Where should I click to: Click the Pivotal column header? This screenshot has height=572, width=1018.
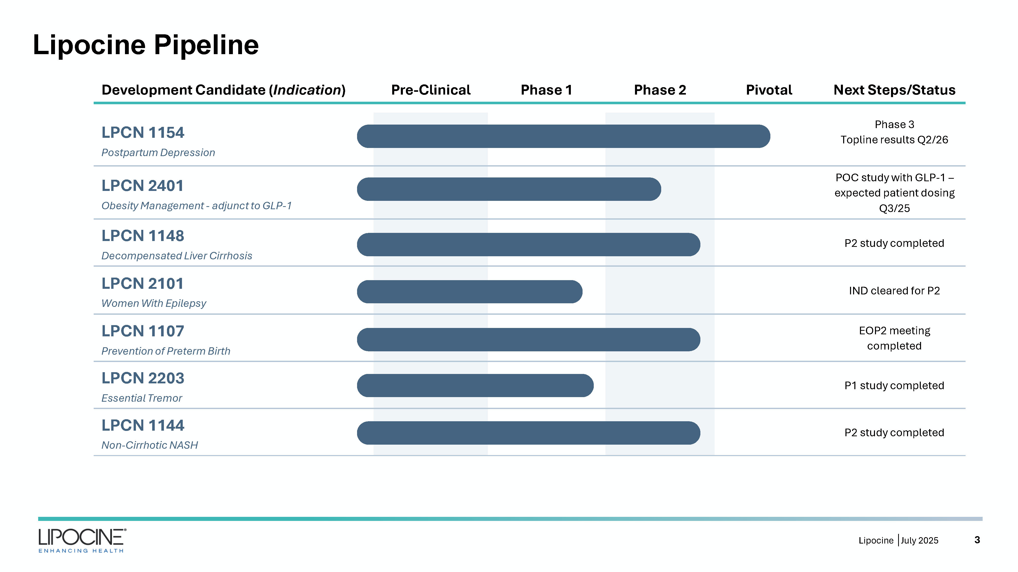[769, 90]
